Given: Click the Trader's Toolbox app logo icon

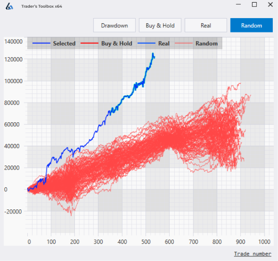Looking at the screenshot, I should [9, 6].
